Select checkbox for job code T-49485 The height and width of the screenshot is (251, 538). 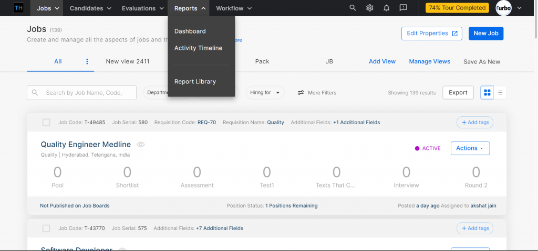pos(46,122)
